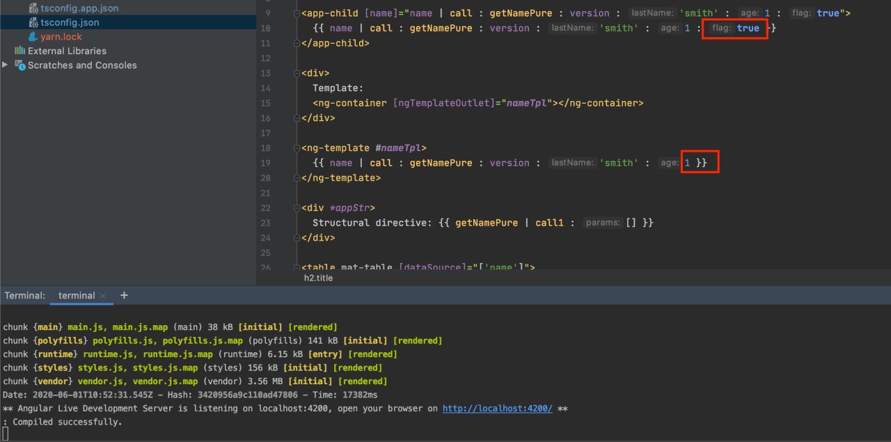Click the Scratches and Consoles icon

19,65
